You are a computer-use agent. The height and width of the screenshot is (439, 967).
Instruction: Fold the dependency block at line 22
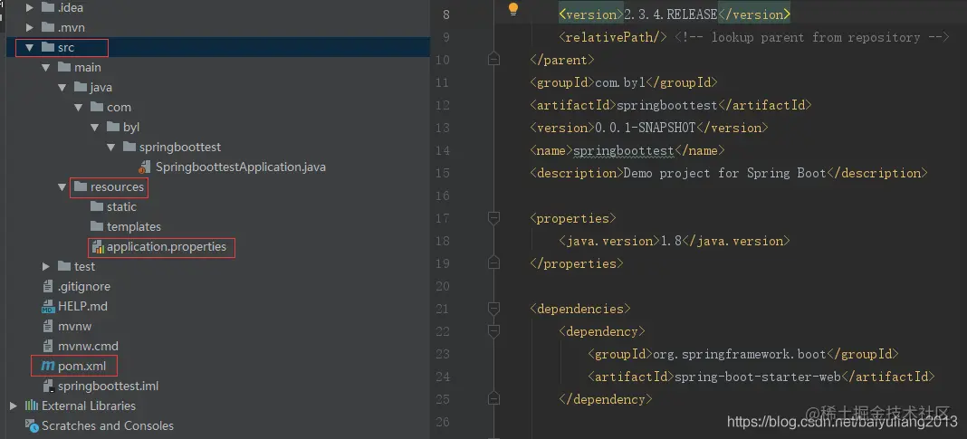493,331
